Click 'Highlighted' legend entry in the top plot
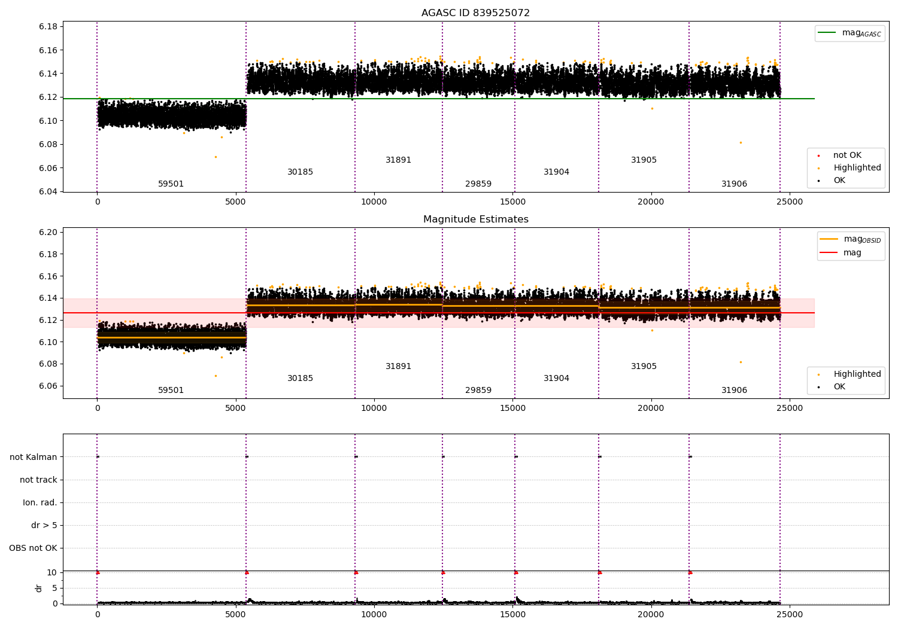 (x=857, y=168)
